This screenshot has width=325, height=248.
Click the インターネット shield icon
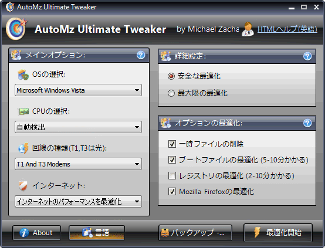(23, 185)
